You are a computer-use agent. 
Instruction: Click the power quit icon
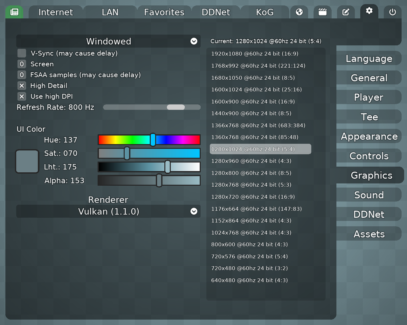pos(392,11)
